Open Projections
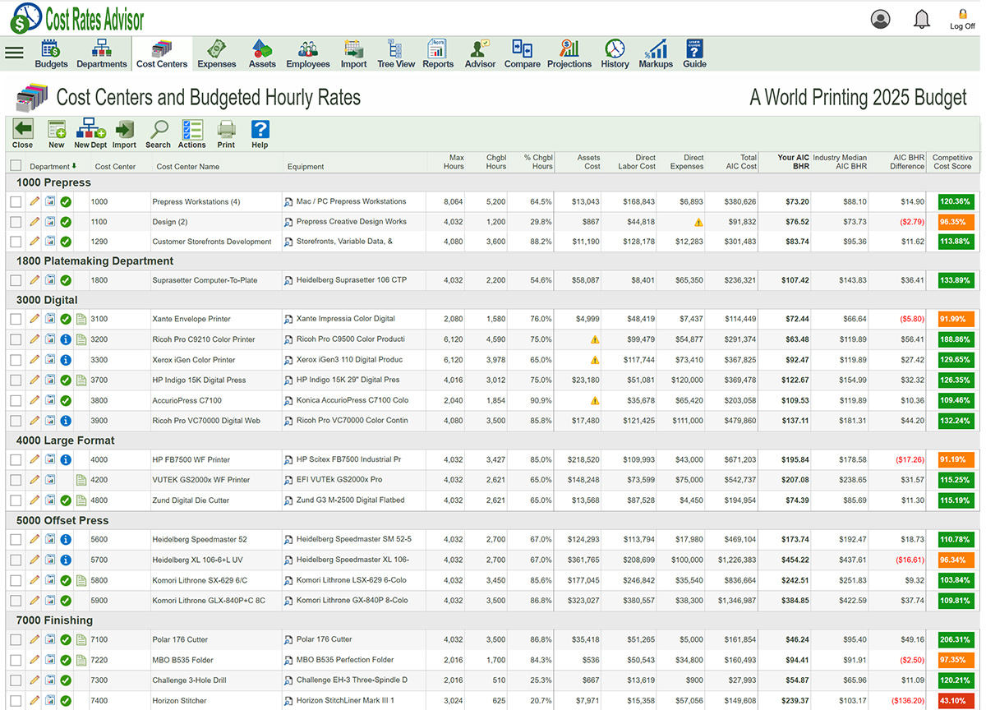986x710 pixels. pos(569,54)
